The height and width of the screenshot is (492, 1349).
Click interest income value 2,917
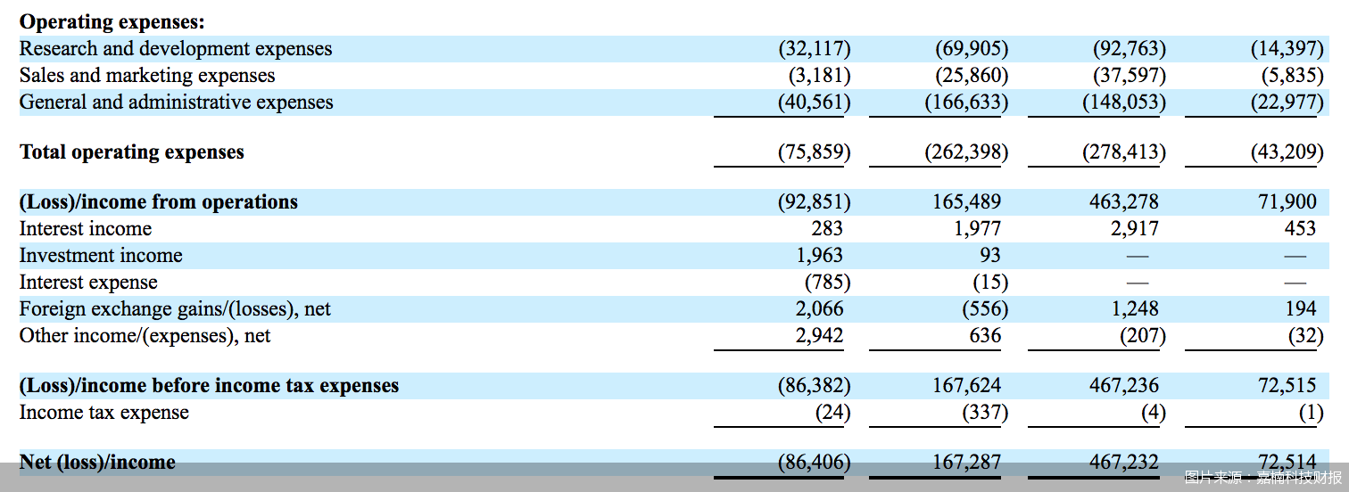[x=1135, y=229]
